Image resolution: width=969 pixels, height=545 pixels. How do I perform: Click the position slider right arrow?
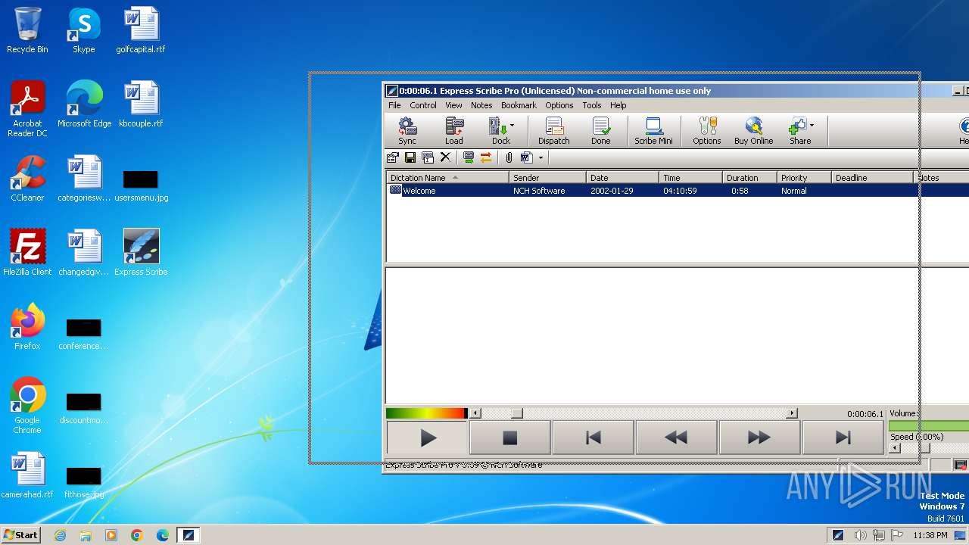coord(792,413)
